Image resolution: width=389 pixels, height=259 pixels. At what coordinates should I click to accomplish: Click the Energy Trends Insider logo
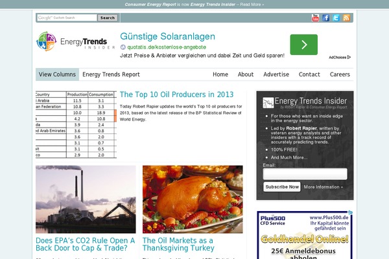click(x=75, y=41)
